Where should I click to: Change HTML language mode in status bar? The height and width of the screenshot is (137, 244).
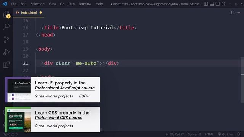(209, 134)
